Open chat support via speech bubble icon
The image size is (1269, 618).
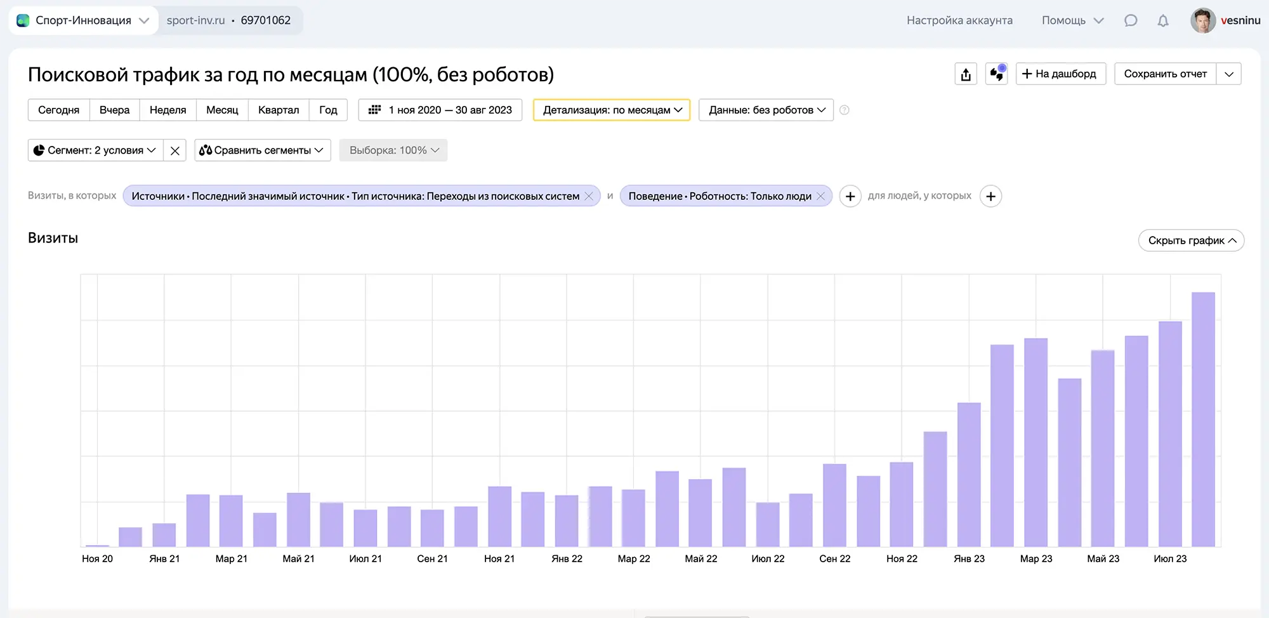point(1131,20)
